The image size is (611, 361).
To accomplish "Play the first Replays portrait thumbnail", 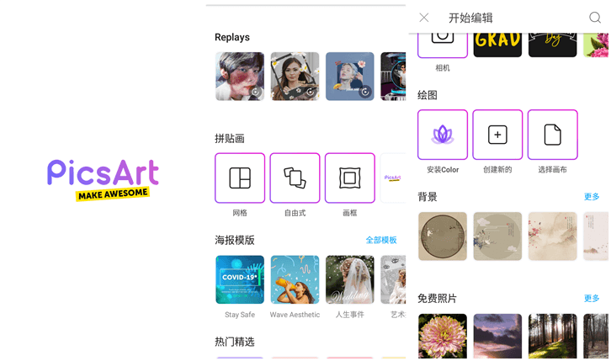I will pyautogui.click(x=240, y=77).
